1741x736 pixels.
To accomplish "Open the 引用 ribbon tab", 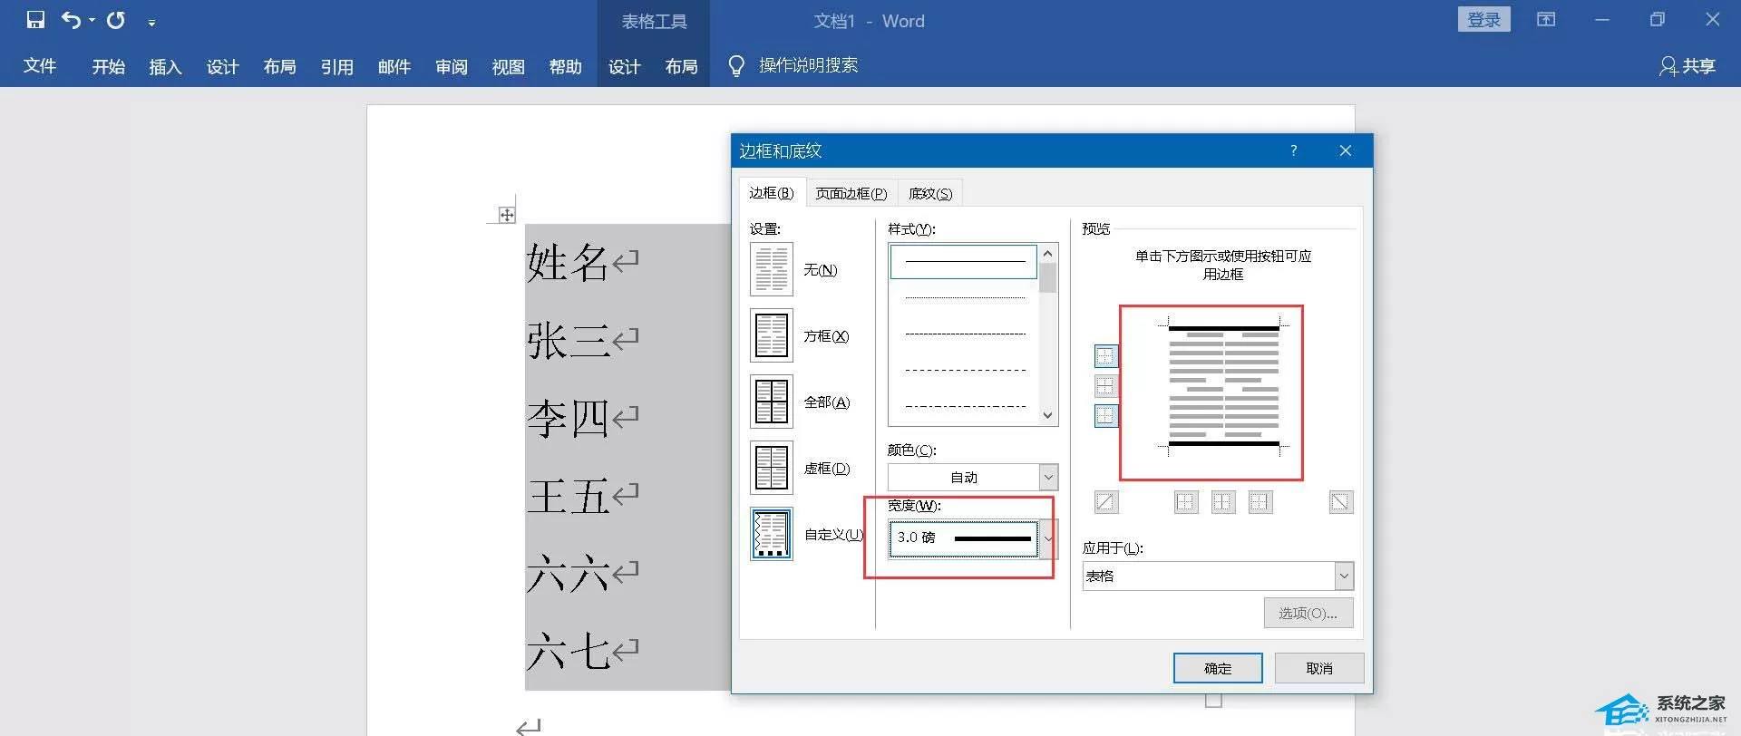I will [x=336, y=66].
